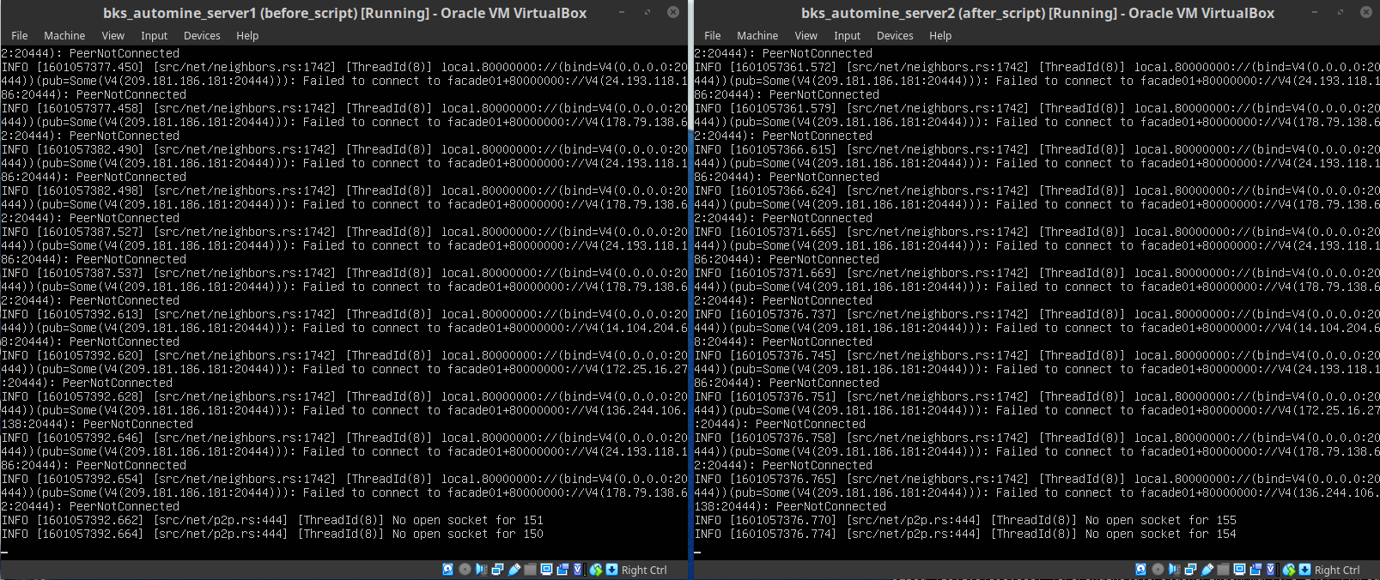Click log line 'No open socket for 154'
The image size is (1380, 580).
click(x=965, y=534)
